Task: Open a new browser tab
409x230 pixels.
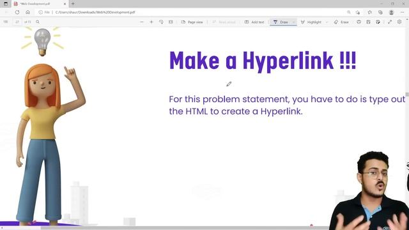Action: (73, 4)
